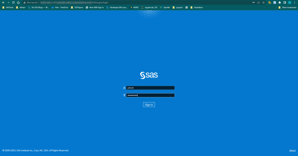The height and width of the screenshot is (156, 298).
Task: Click the username field containing jofurb
Action: tap(150, 88)
